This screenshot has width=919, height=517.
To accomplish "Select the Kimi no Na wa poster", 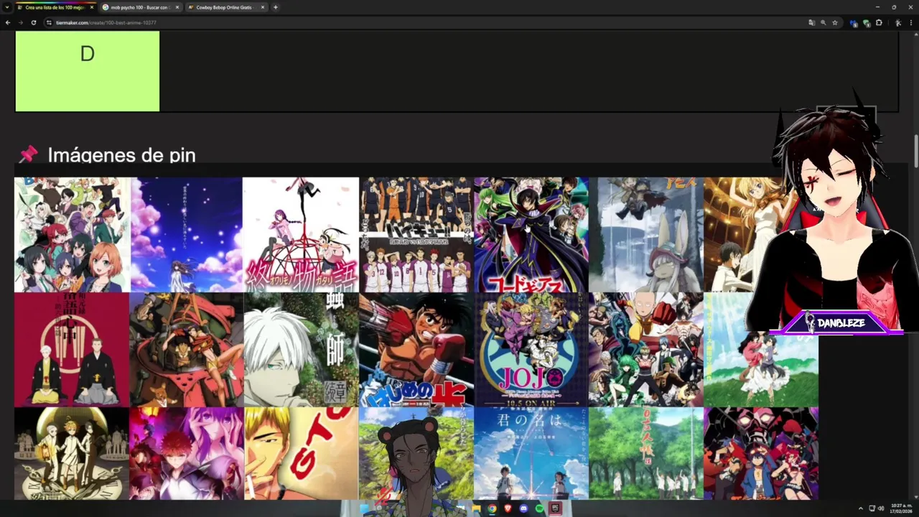I will pos(531,453).
